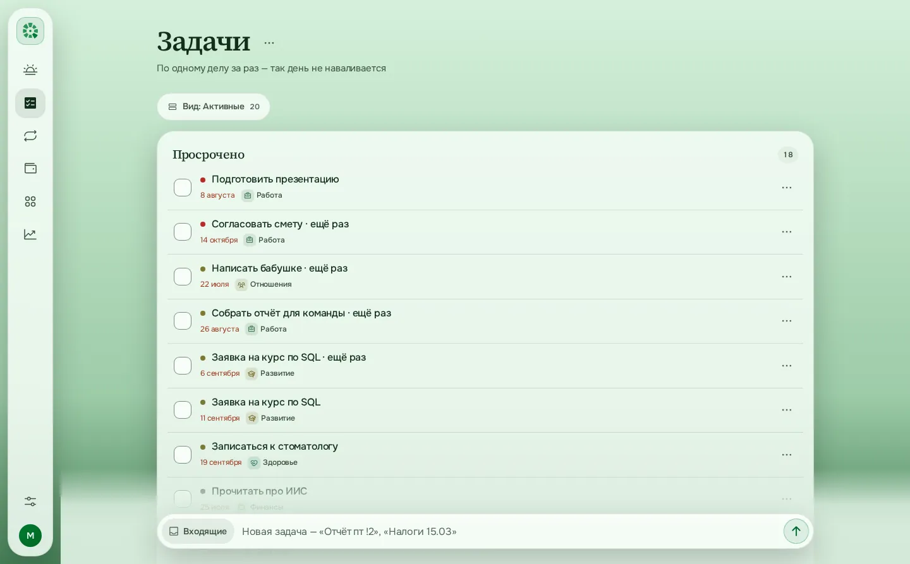Click the 19 сентября due date
This screenshot has width=910, height=564.
[x=221, y=462]
